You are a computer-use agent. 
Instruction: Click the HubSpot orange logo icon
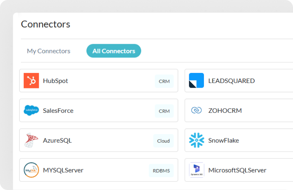coord(31,81)
